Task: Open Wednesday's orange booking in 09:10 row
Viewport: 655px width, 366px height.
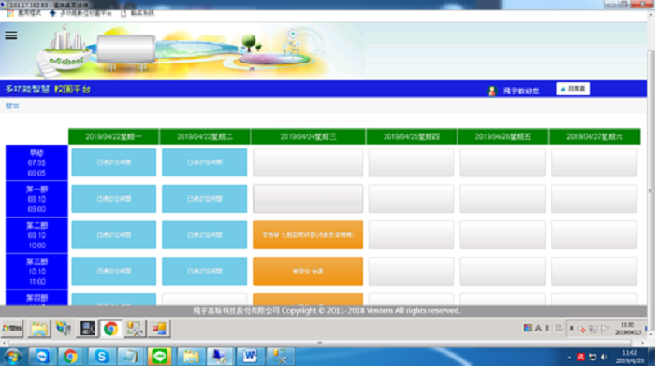Action: click(308, 235)
